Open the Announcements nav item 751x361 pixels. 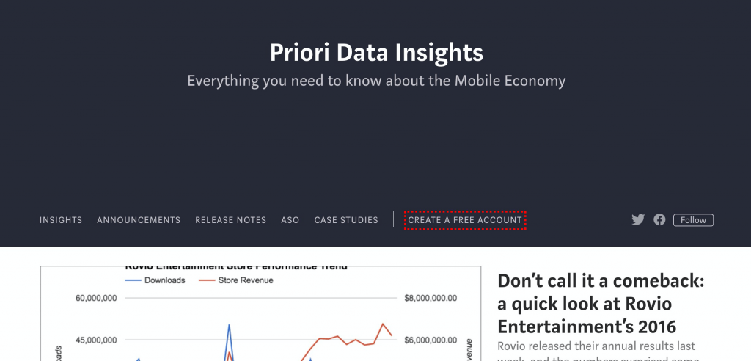(139, 220)
